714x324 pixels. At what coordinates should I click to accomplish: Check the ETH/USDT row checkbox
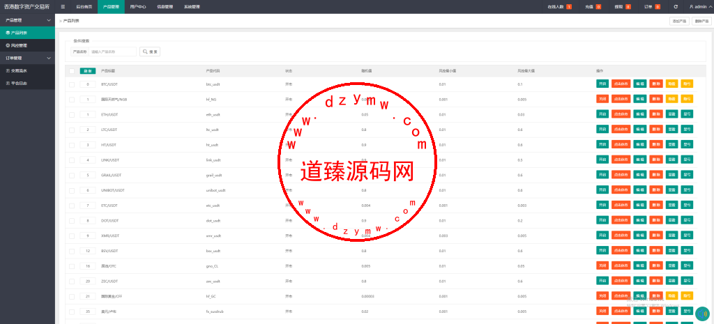72,115
